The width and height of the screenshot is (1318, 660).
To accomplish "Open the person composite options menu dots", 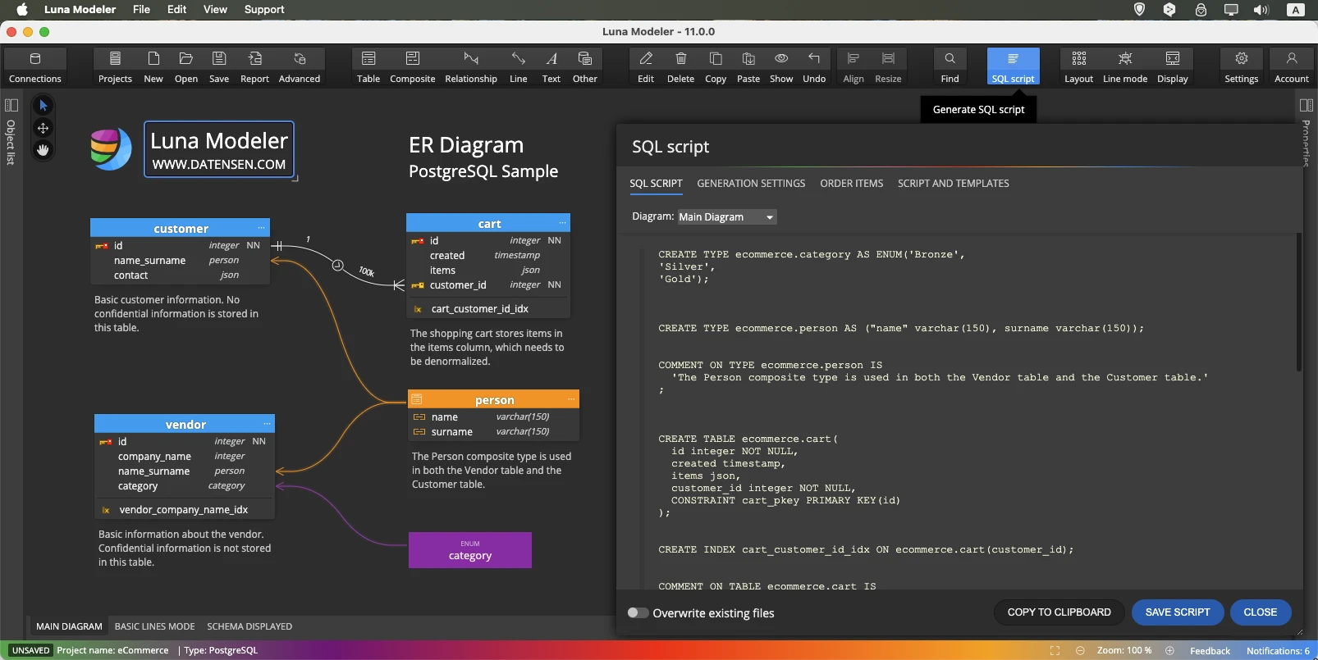I will 571,399.
